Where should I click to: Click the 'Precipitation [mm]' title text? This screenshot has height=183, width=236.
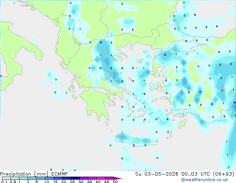coord(24,174)
